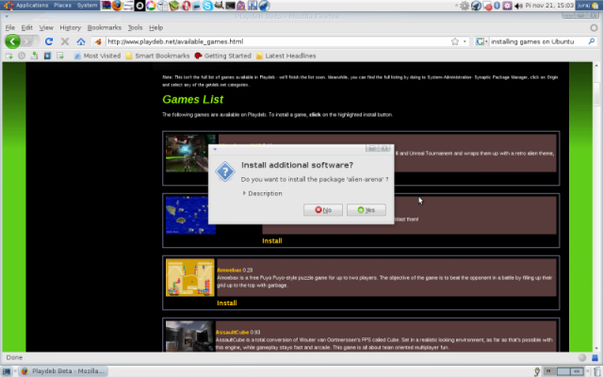
Task: Open the Amoebax title link
Action: tap(229, 270)
